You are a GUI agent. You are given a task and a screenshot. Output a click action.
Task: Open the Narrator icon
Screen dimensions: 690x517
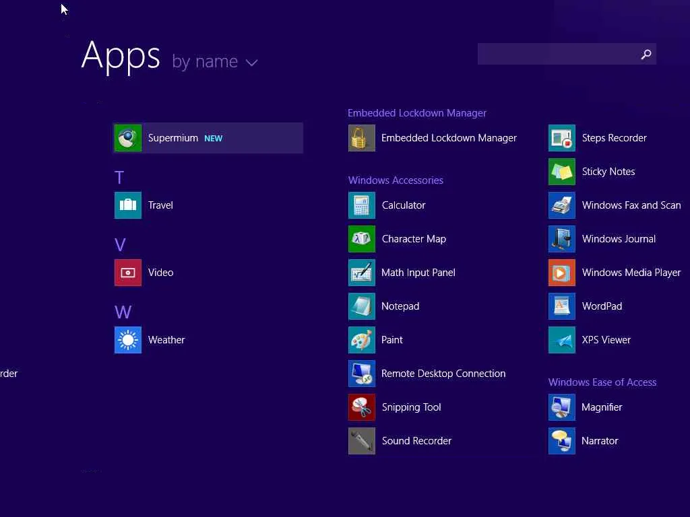(562, 441)
